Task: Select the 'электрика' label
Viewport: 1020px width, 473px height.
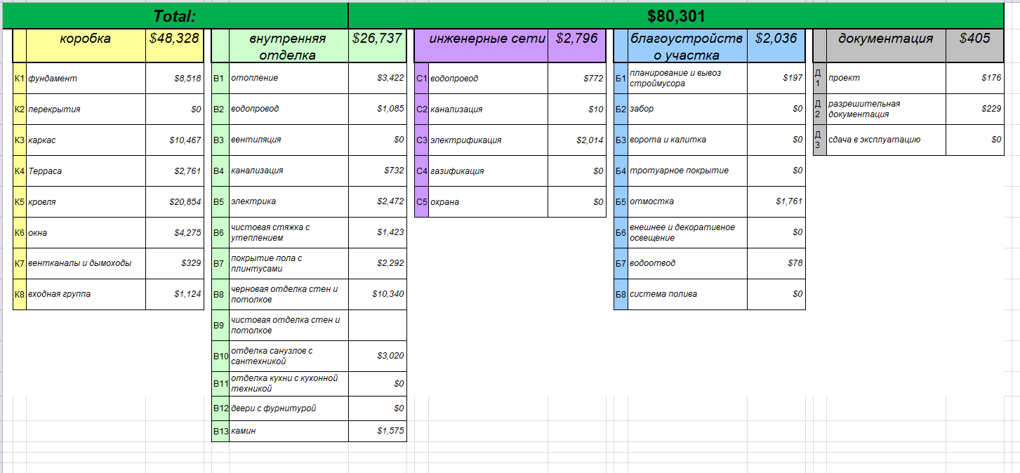Action: click(x=289, y=202)
